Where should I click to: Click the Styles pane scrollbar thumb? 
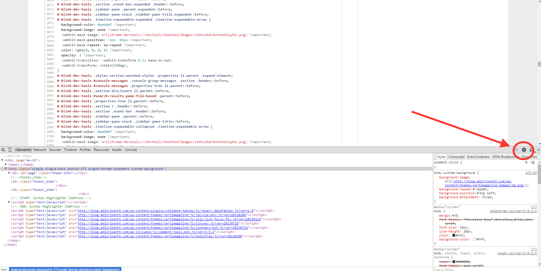[539, 174]
